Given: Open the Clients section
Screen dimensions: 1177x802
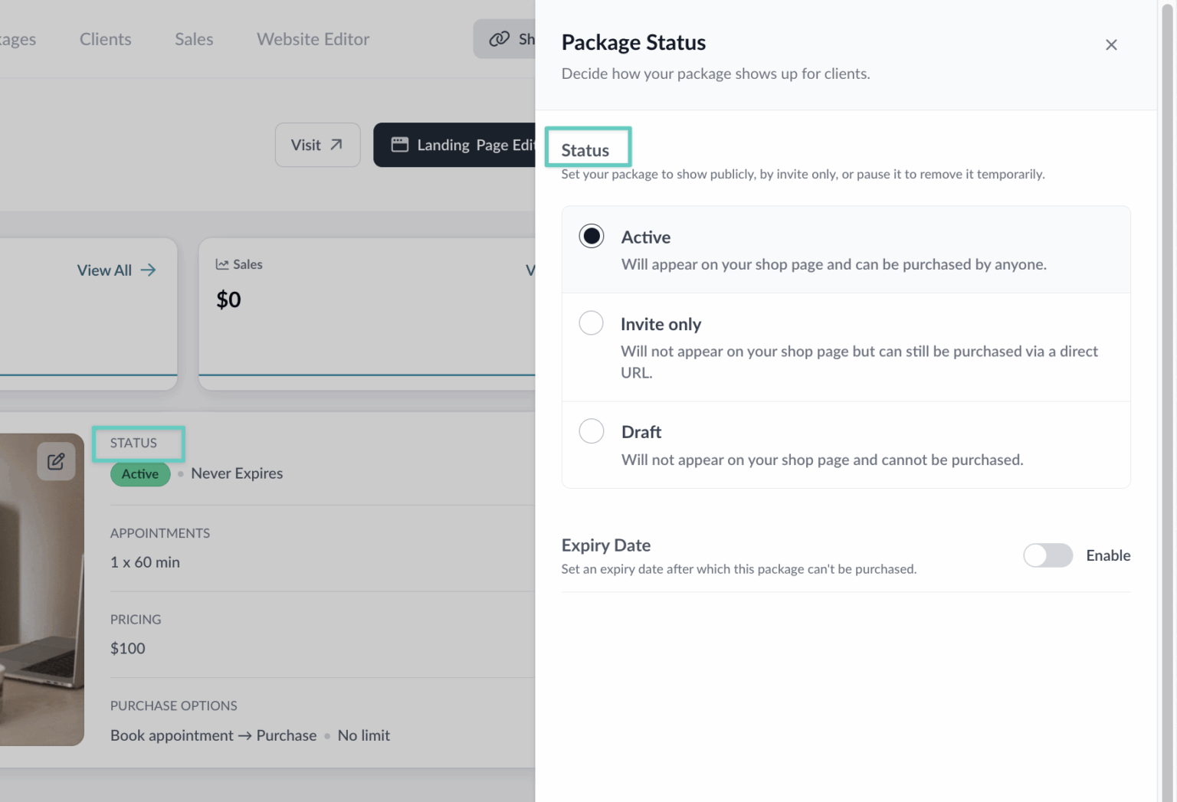Looking at the screenshot, I should point(105,38).
